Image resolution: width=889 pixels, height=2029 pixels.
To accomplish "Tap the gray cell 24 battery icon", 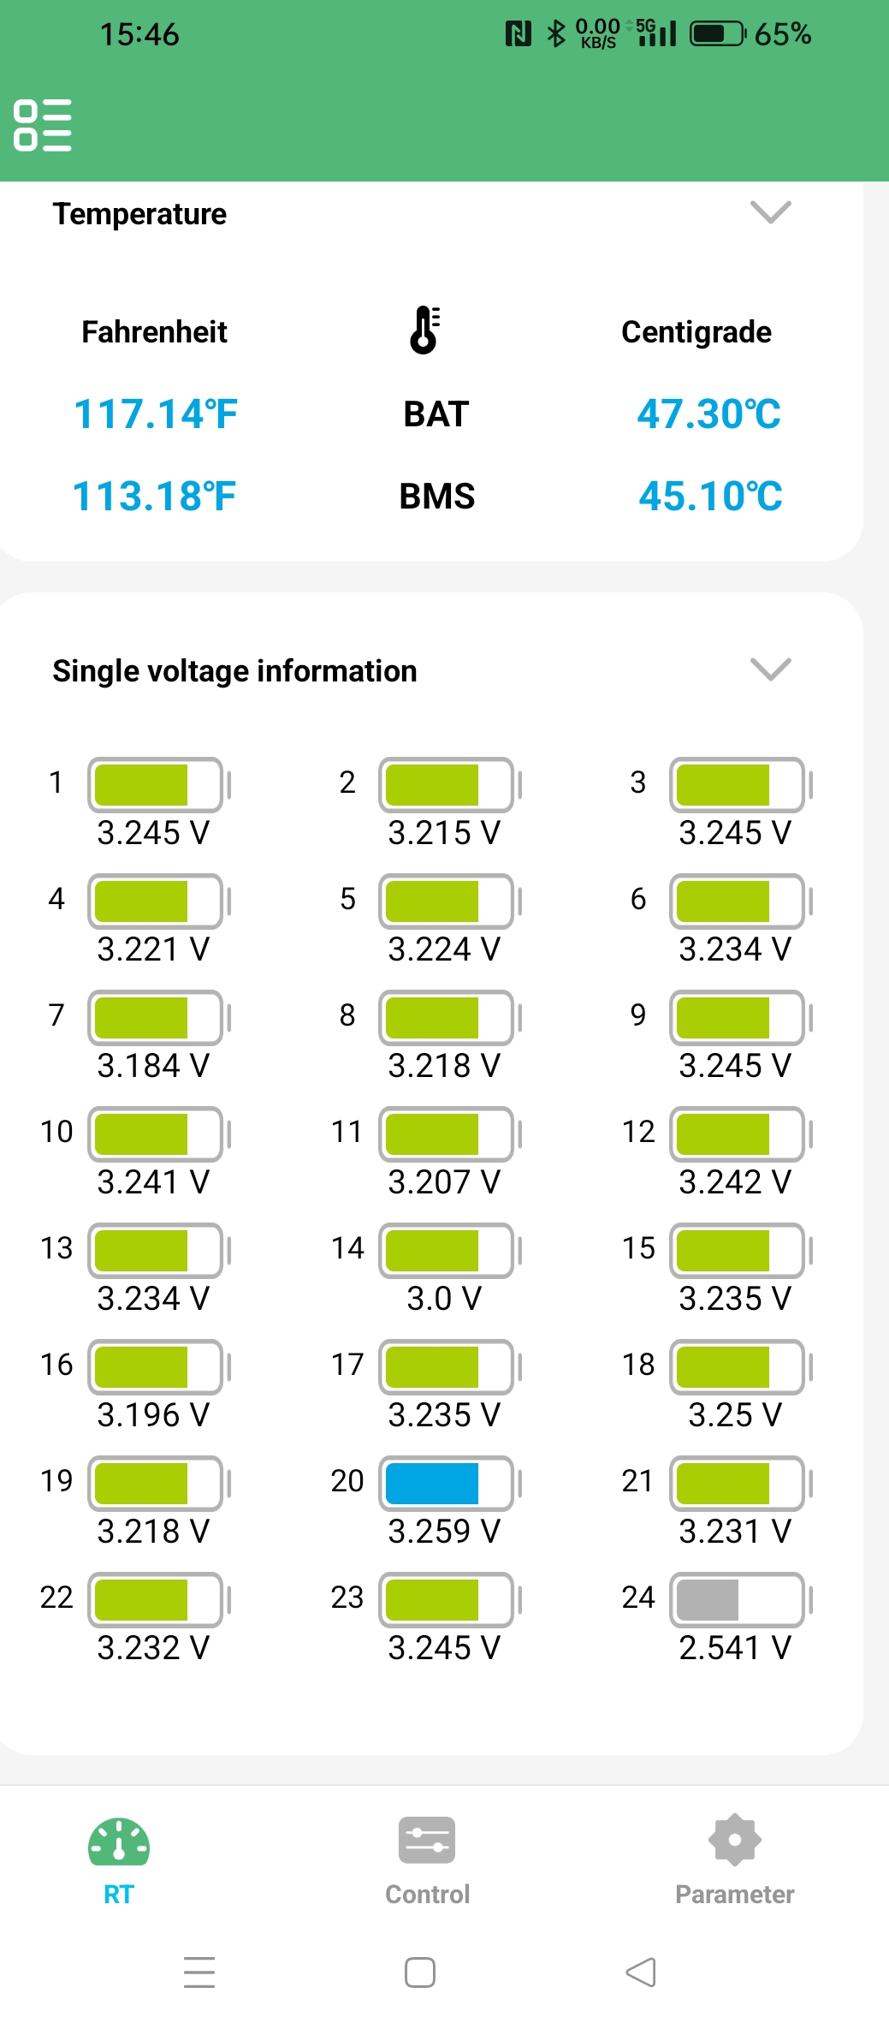I will 738,1599.
